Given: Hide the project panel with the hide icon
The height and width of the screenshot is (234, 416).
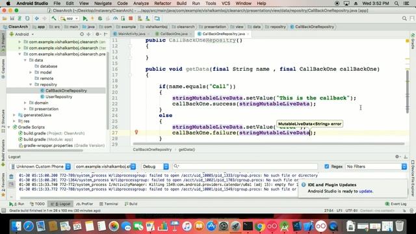Looking at the screenshot, I should pyautogui.click(x=105, y=34).
